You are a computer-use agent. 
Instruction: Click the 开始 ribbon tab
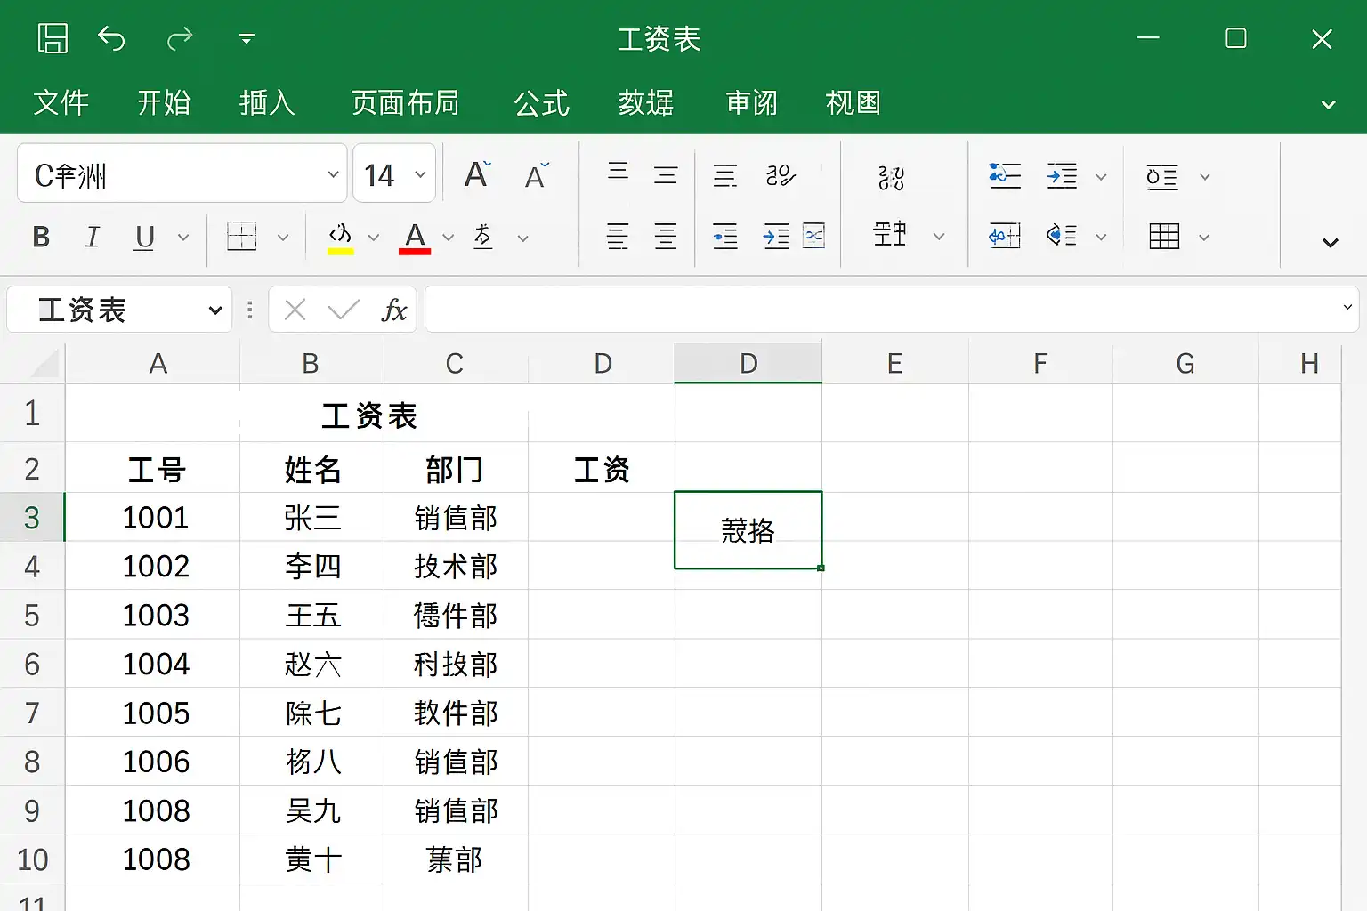point(164,103)
